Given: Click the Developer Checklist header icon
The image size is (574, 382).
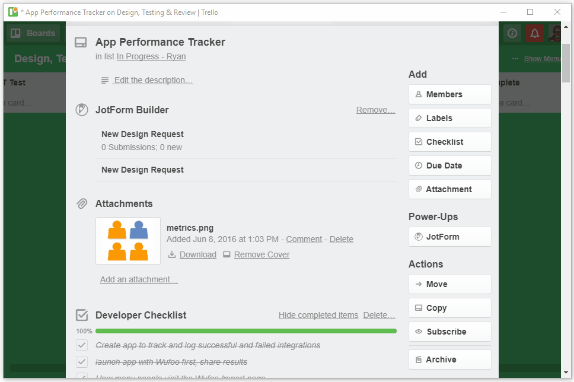Looking at the screenshot, I should pos(82,315).
